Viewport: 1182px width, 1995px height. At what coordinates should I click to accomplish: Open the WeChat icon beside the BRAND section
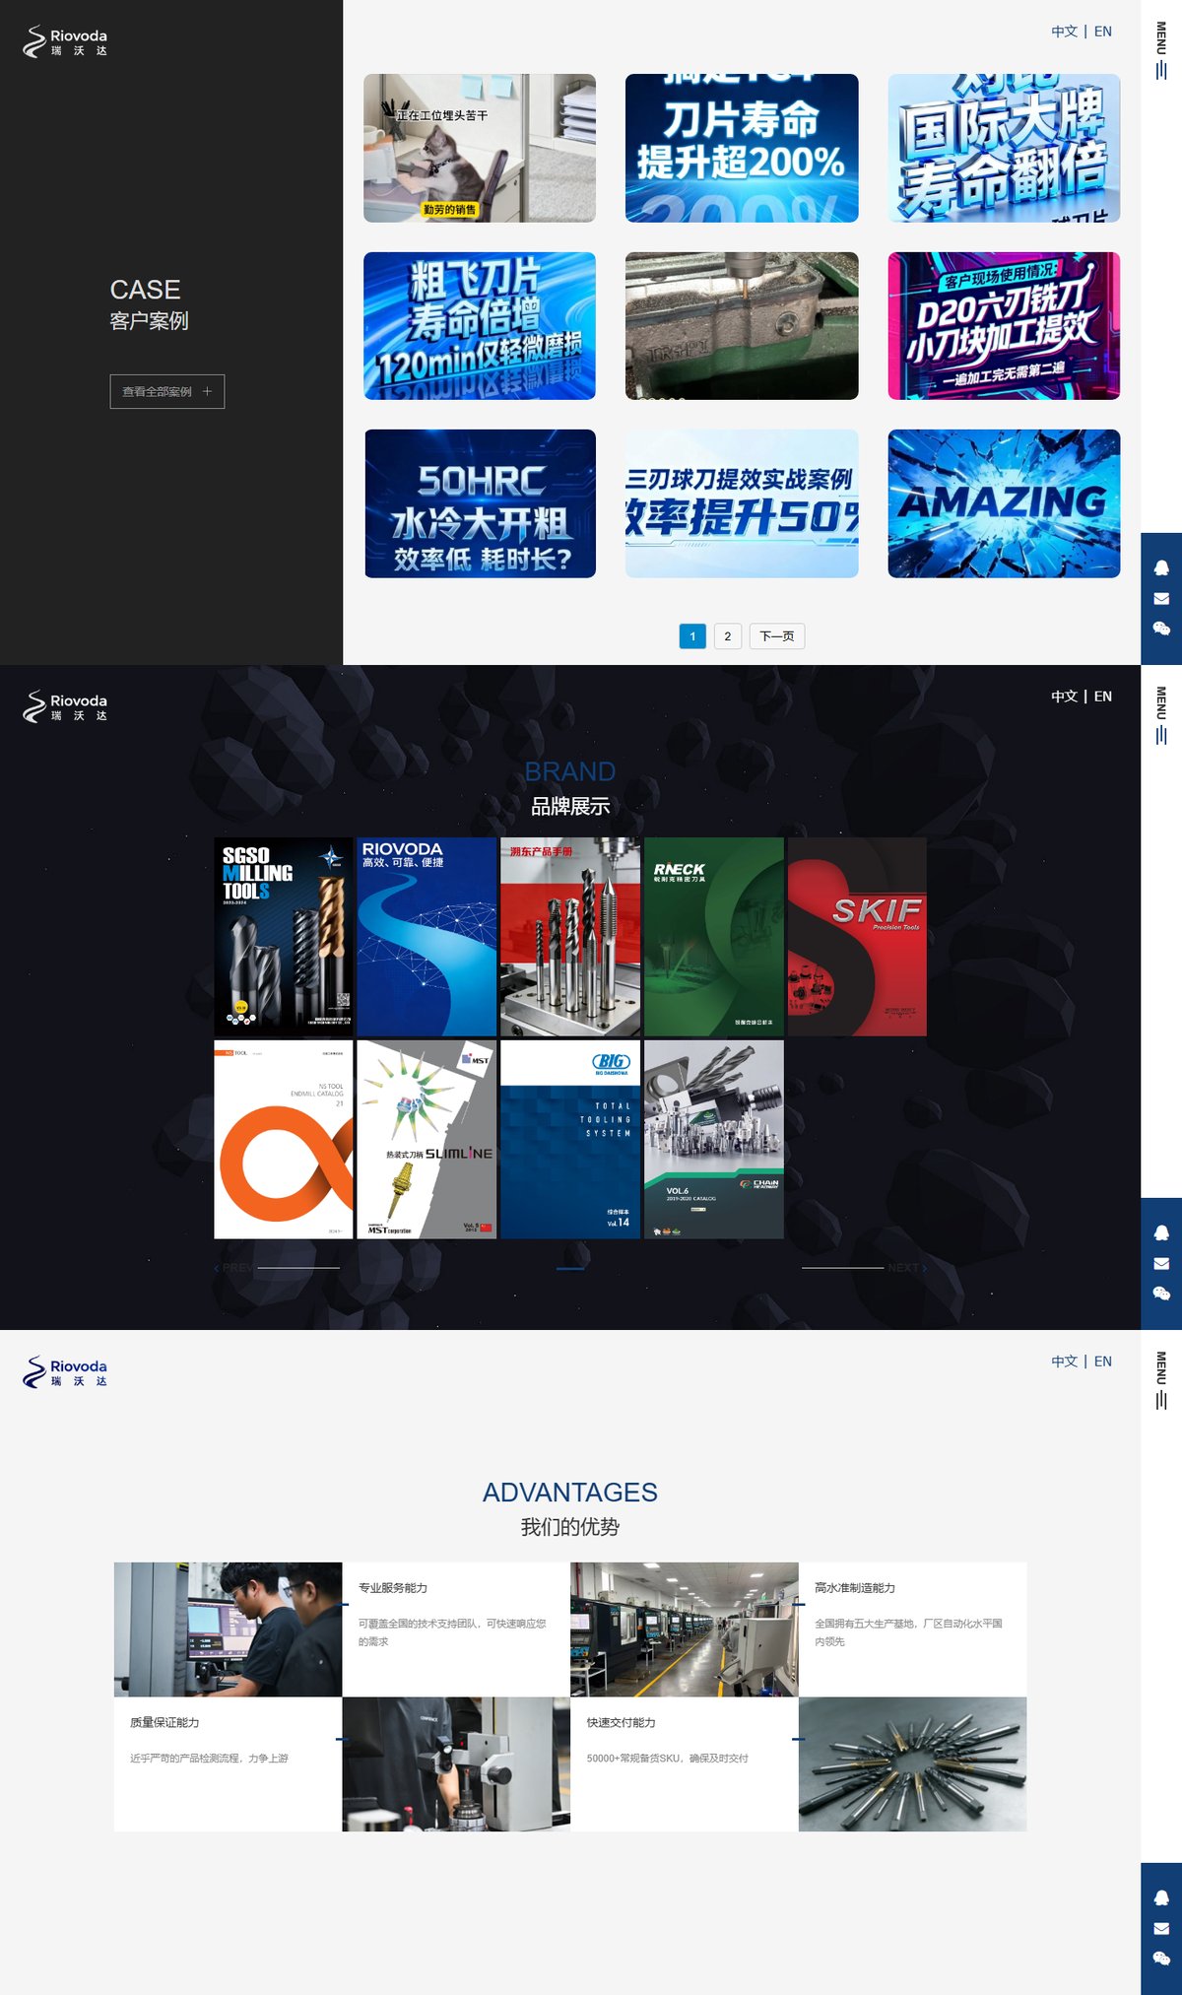(x=1161, y=1294)
